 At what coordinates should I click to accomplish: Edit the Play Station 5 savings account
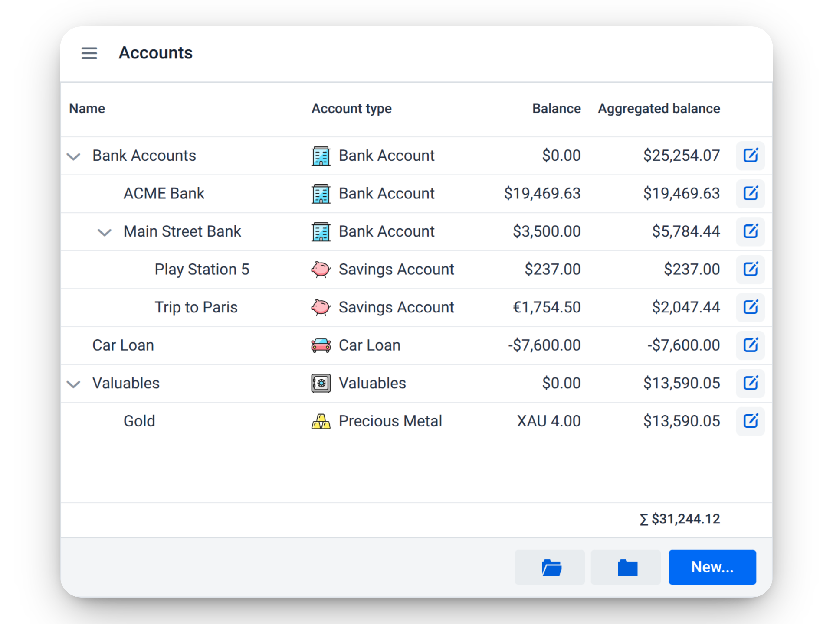click(x=750, y=269)
